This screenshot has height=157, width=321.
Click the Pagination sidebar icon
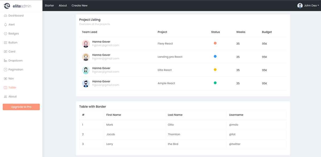pyautogui.click(x=6, y=69)
